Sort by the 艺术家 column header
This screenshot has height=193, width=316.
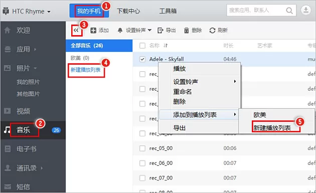pos(265,46)
